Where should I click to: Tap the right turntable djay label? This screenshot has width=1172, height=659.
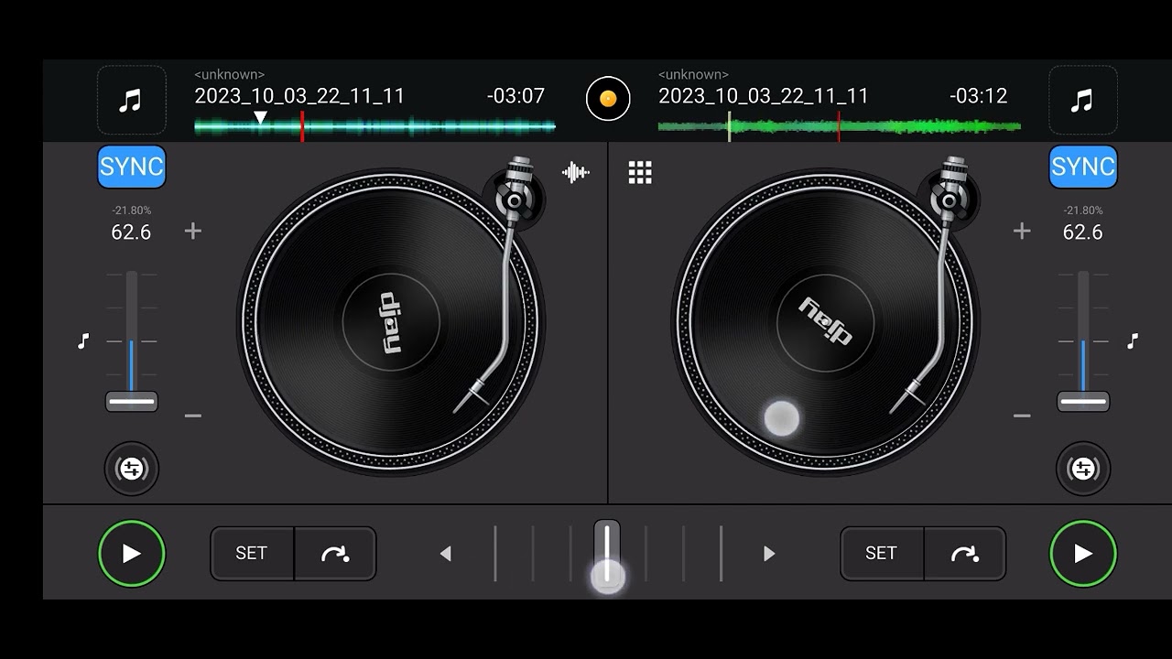tap(826, 322)
